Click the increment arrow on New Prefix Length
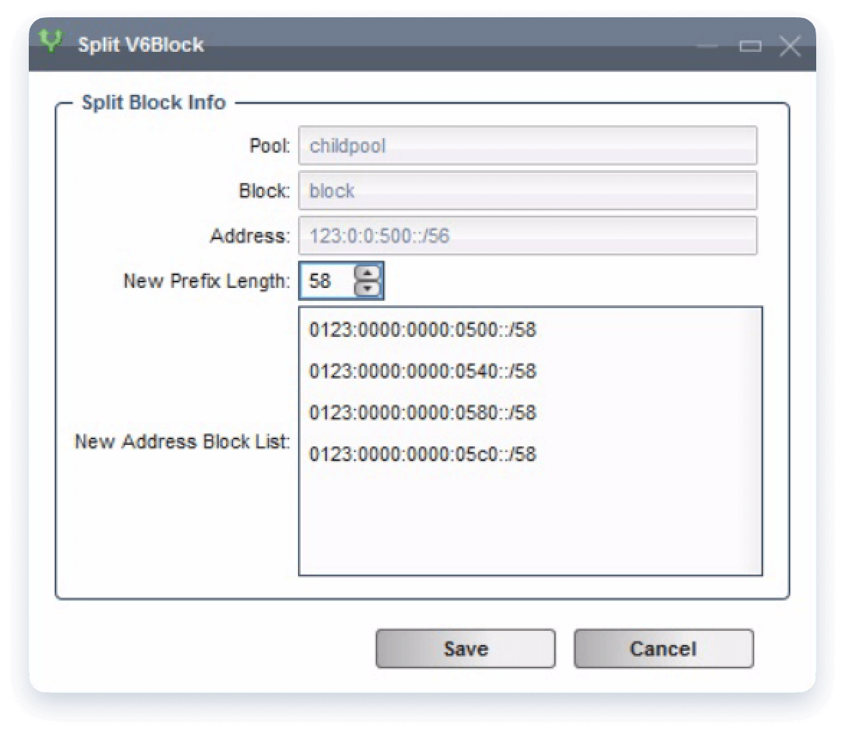The image size is (845, 733). click(368, 274)
